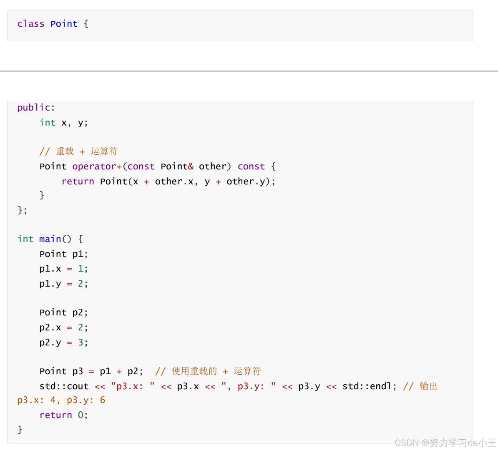Click the 'int main() {' line
The image size is (498, 451).
50,239
